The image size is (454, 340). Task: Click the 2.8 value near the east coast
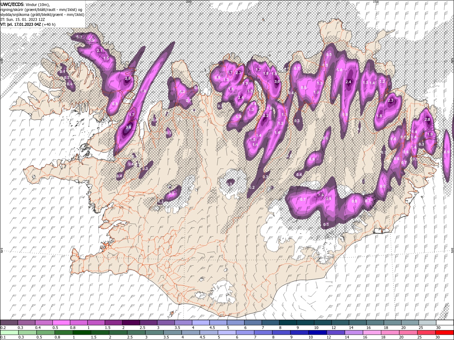427,120
